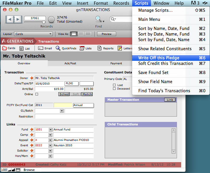Open the Appeal code dropdown
The image size is (210, 173).
(x=50, y=140)
